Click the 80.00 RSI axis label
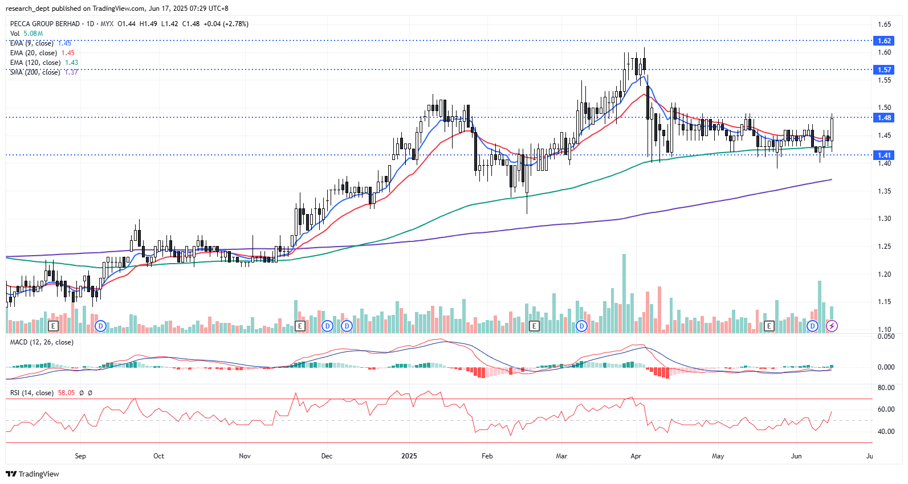Screen dimensions: 908x484 pyautogui.click(x=886, y=388)
